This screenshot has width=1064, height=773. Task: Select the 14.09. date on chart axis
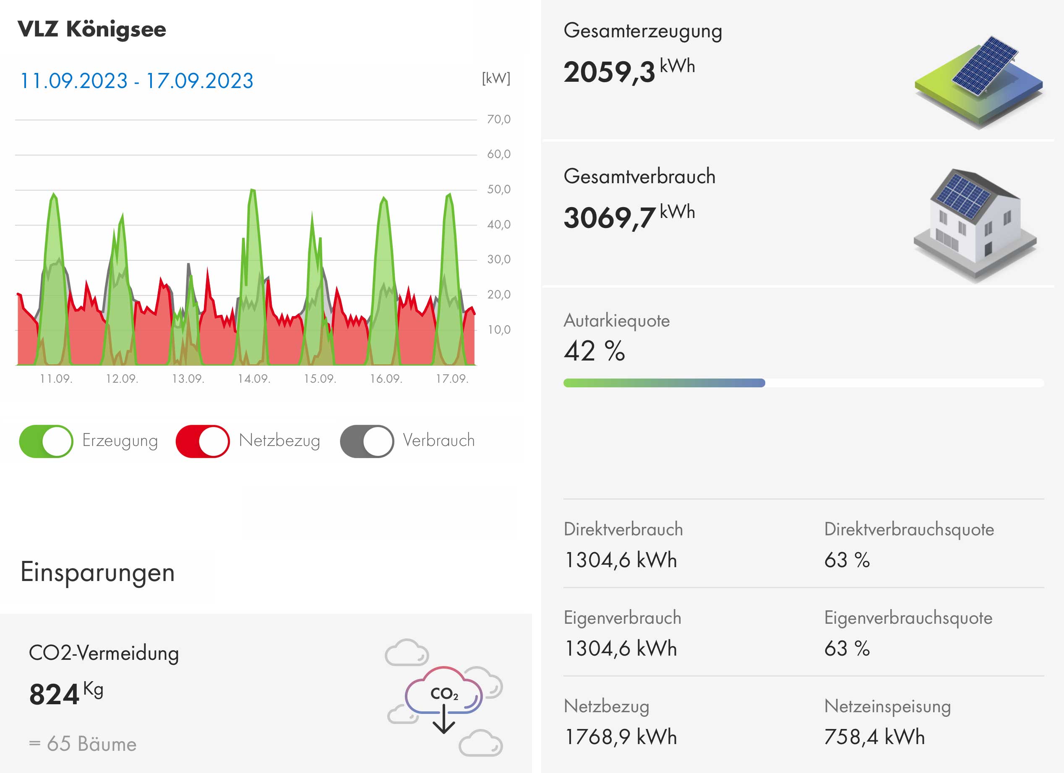(254, 379)
